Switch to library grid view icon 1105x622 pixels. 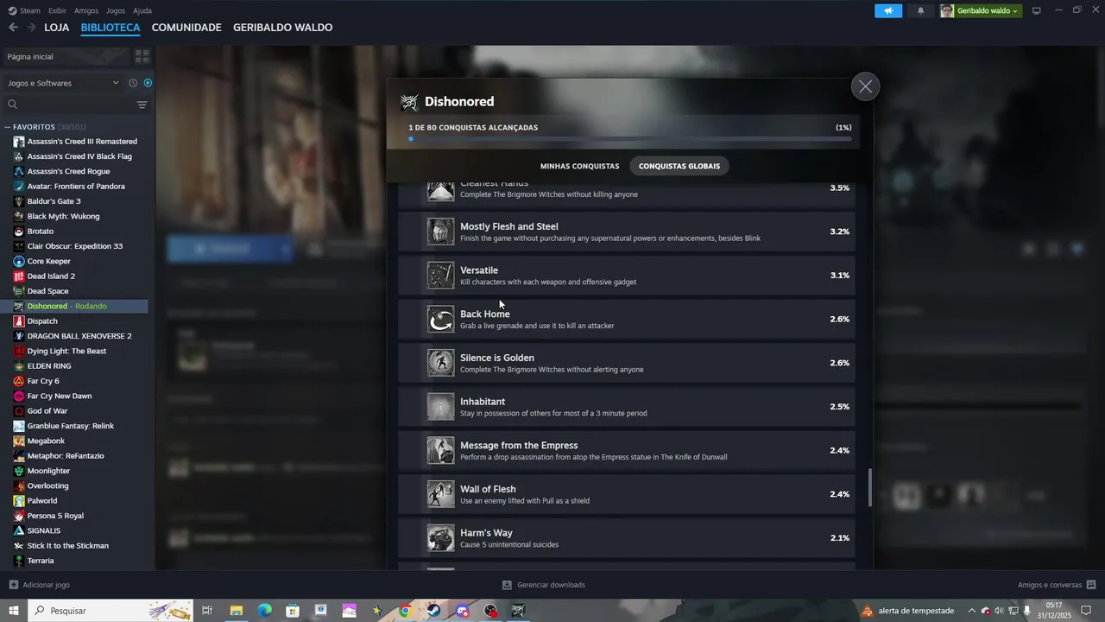pyautogui.click(x=142, y=56)
